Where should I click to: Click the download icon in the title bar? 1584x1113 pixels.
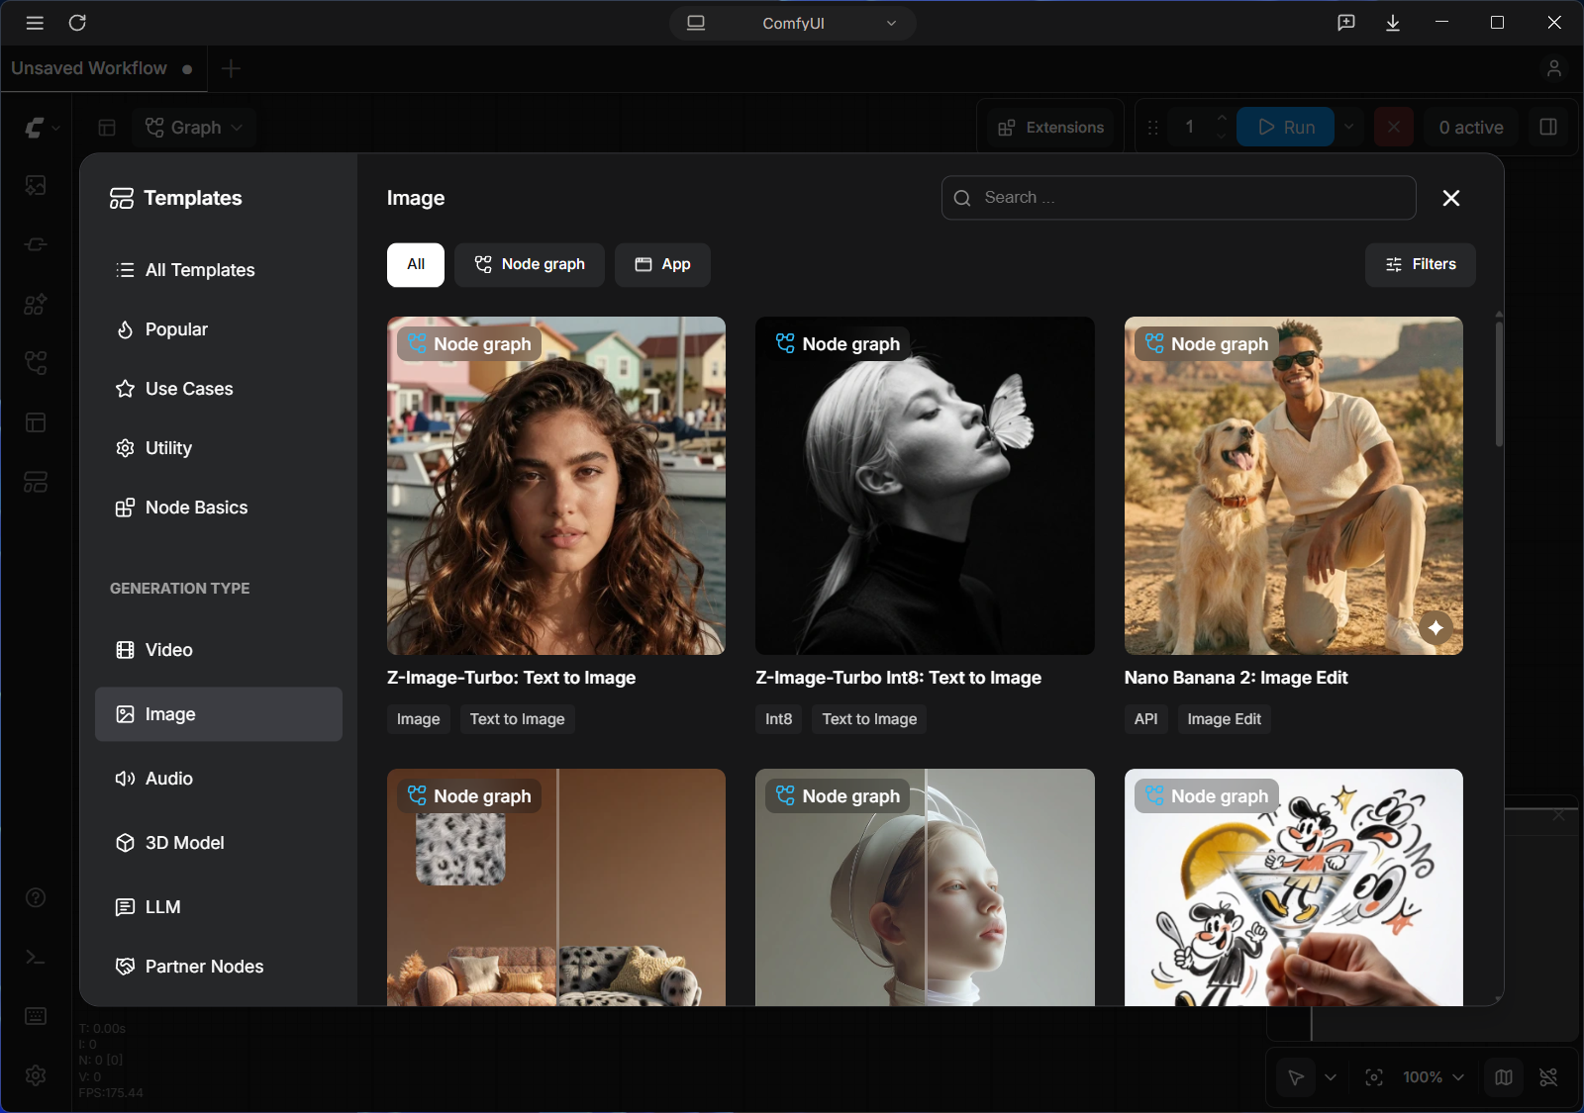[1393, 23]
